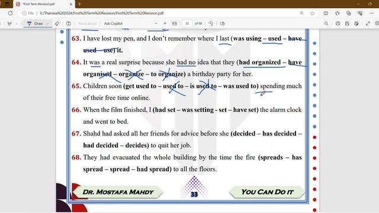
Task: Click Ask Copilot
Action: 113,24
